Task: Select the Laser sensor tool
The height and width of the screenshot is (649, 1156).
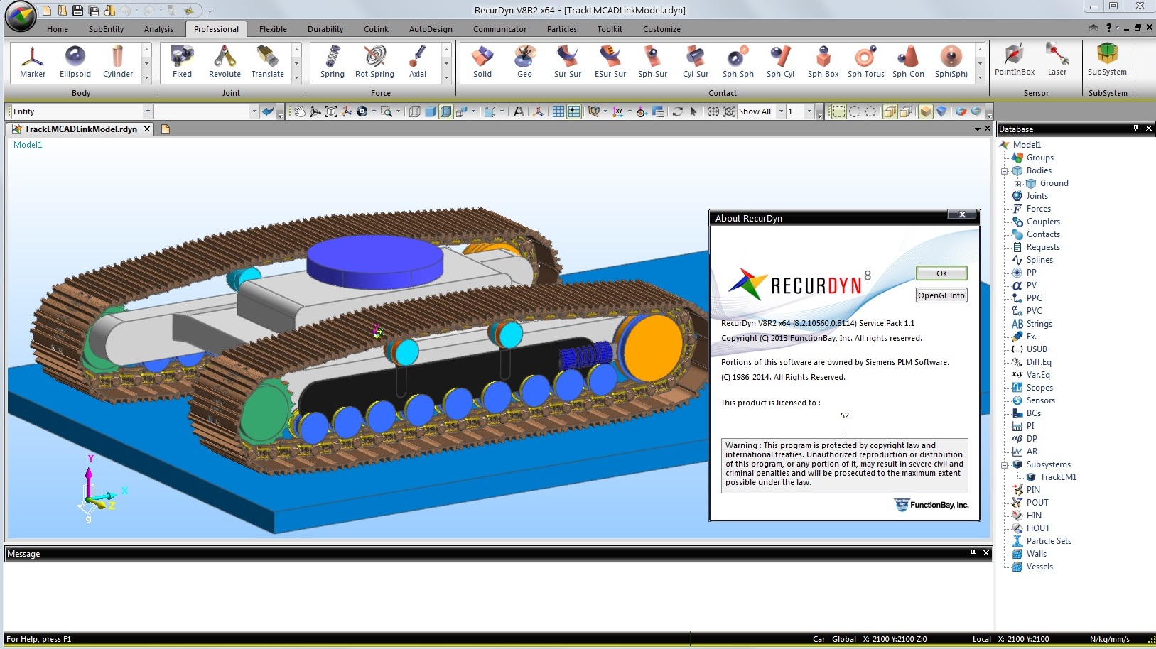Action: click(1057, 60)
